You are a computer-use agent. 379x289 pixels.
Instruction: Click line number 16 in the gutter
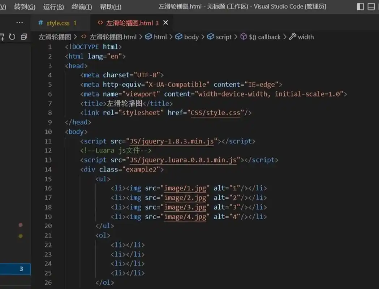click(48, 188)
